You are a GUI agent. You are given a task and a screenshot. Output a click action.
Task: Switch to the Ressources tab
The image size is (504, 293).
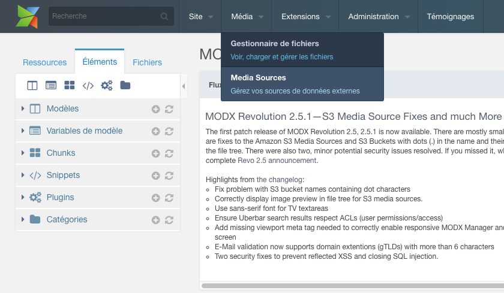[x=44, y=62]
